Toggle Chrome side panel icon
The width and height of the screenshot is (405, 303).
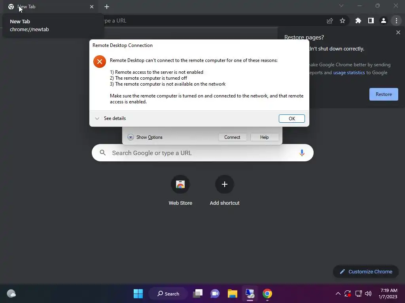point(371,21)
